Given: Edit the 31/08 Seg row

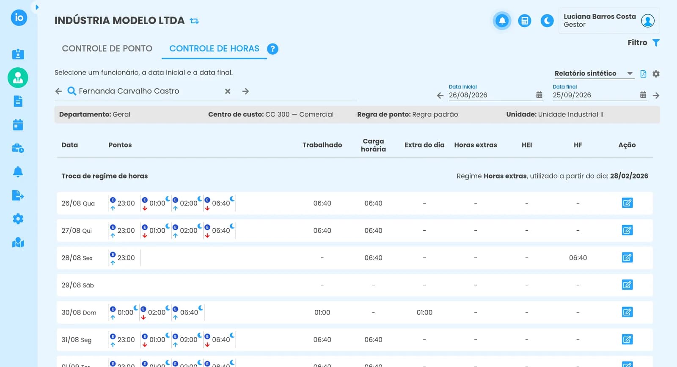Looking at the screenshot, I should coord(627,339).
